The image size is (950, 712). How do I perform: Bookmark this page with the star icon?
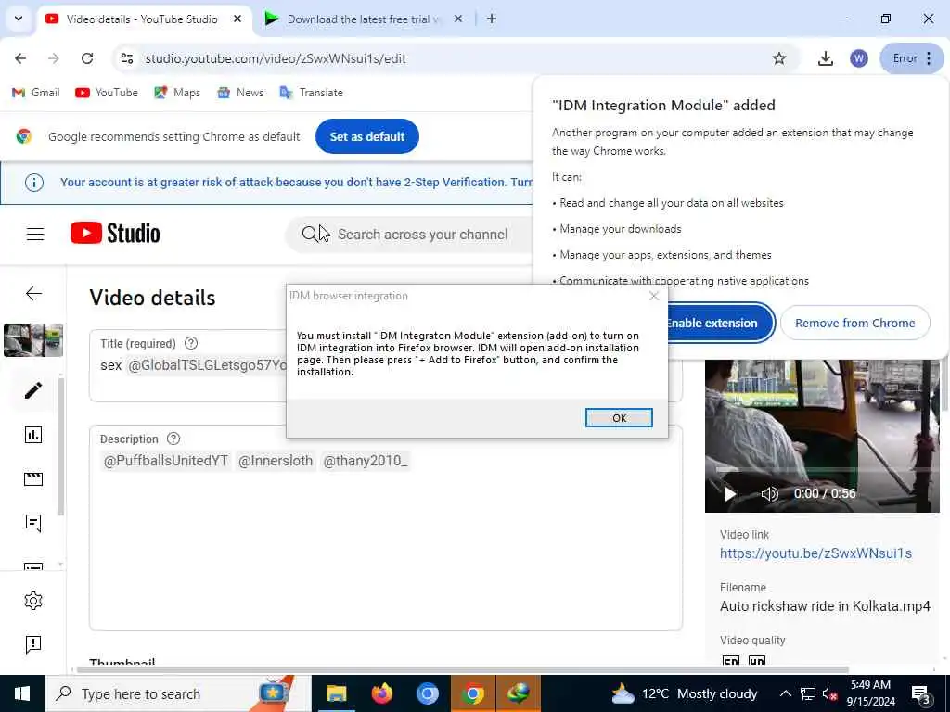tap(779, 58)
